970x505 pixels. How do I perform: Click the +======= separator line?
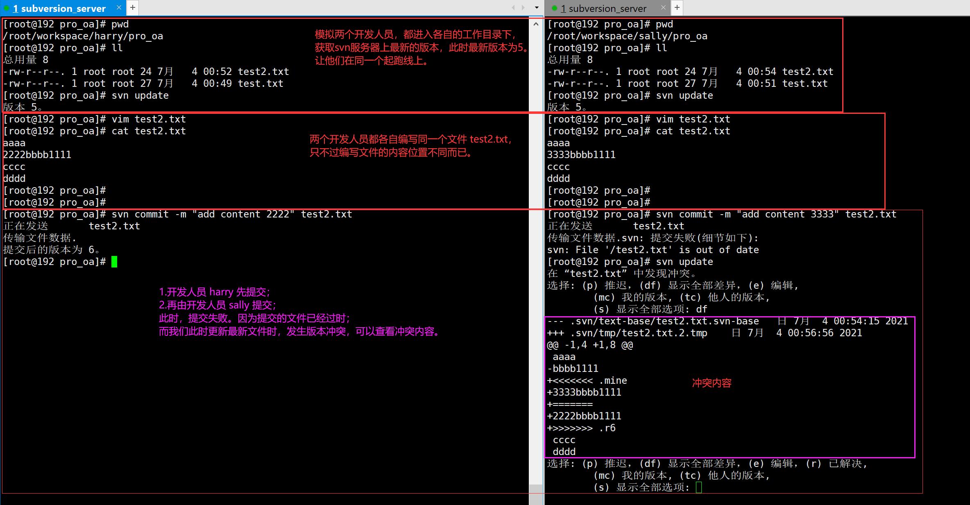tap(570, 404)
